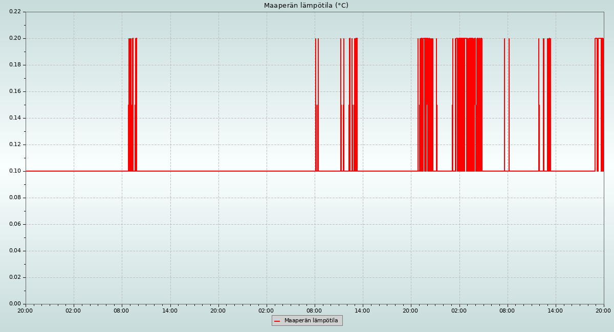Viewport: 614px width, 332px height.
Task: Click the final 14:00 x-axis time label
Action: coord(555,311)
